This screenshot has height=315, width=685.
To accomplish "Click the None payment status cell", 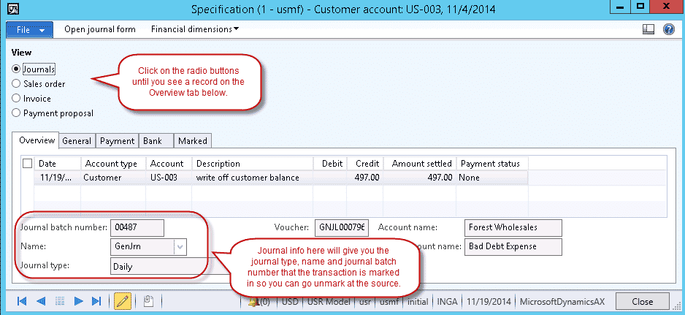I will pyautogui.click(x=492, y=178).
